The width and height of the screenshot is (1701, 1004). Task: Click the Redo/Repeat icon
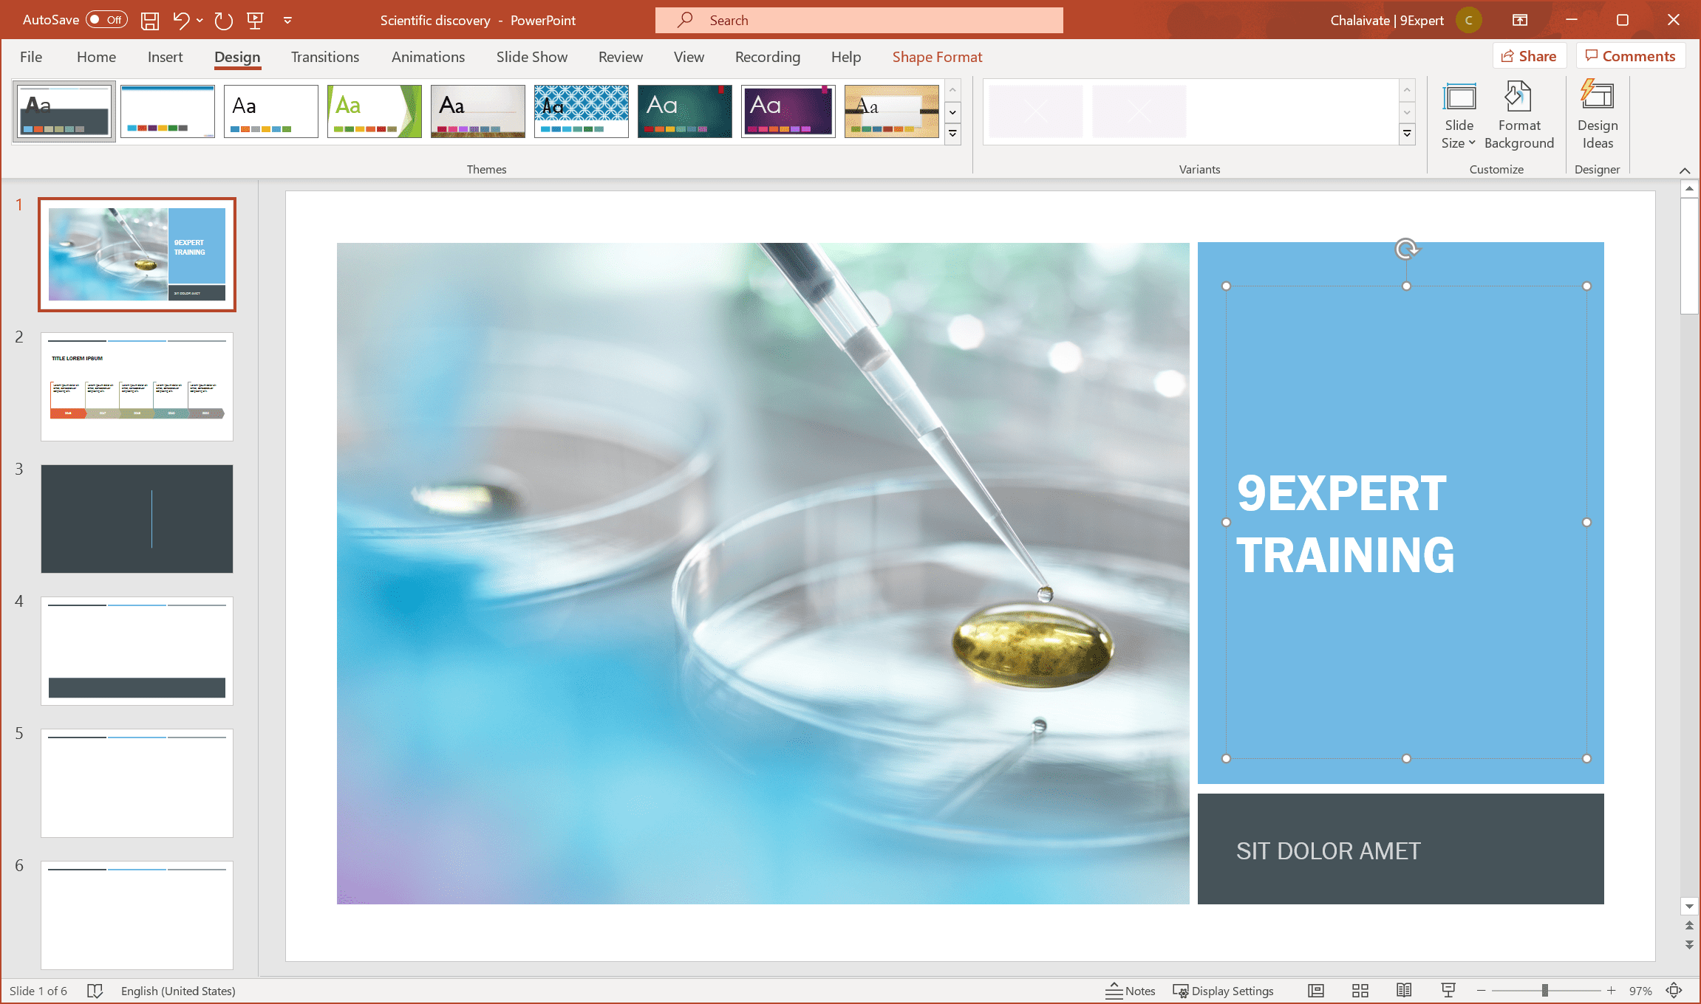point(223,20)
